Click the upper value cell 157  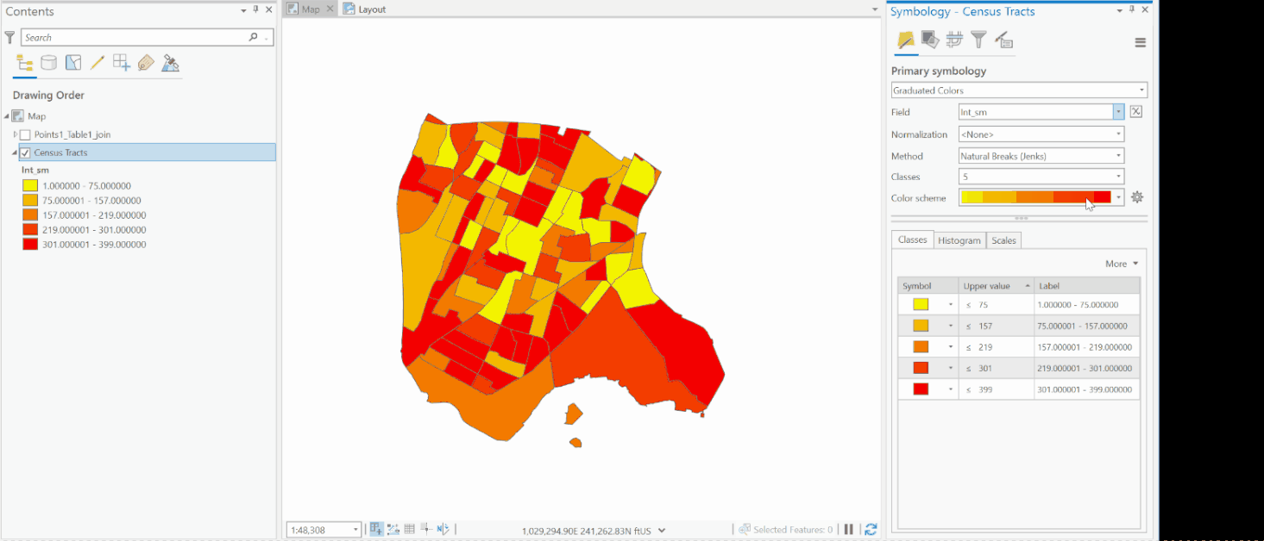996,326
